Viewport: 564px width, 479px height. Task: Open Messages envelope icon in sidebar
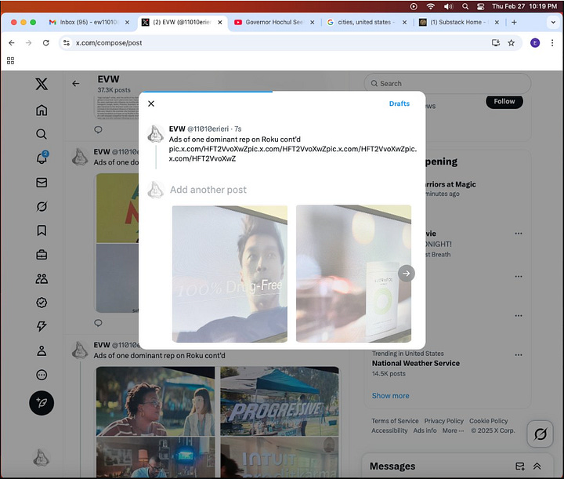(x=42, y=183)
